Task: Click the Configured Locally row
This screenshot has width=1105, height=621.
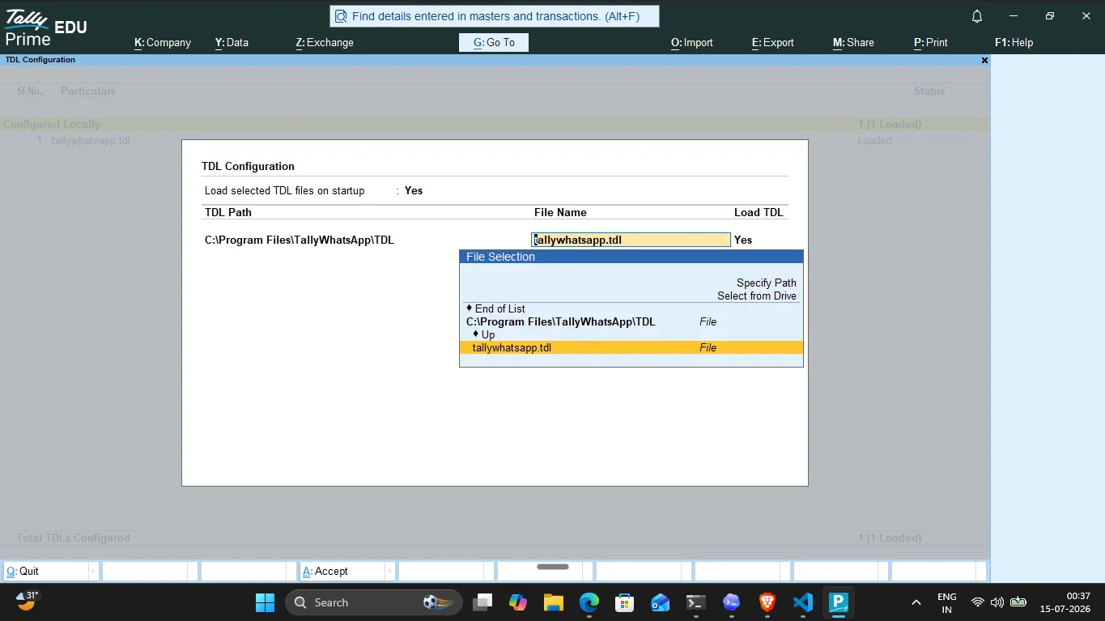Action: pyautogui.click(x=495, y=124)
